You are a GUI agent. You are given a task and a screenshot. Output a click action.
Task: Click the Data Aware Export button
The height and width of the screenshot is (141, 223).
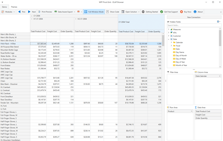(x=63, y=12)
